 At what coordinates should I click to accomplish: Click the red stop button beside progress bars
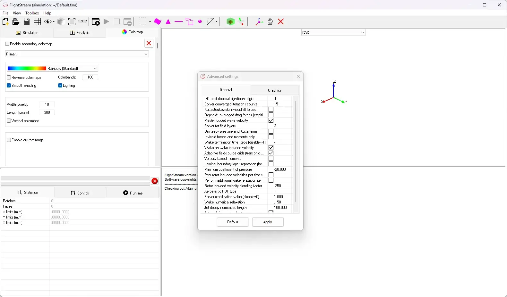coord(155,181)
